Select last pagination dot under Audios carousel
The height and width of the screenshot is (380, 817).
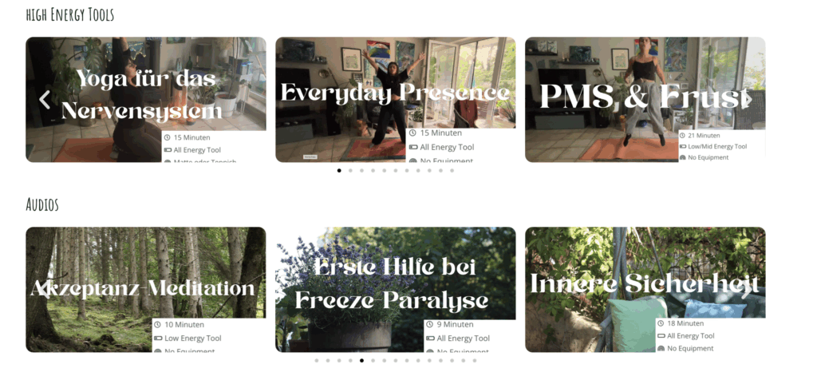click(474, 360)
